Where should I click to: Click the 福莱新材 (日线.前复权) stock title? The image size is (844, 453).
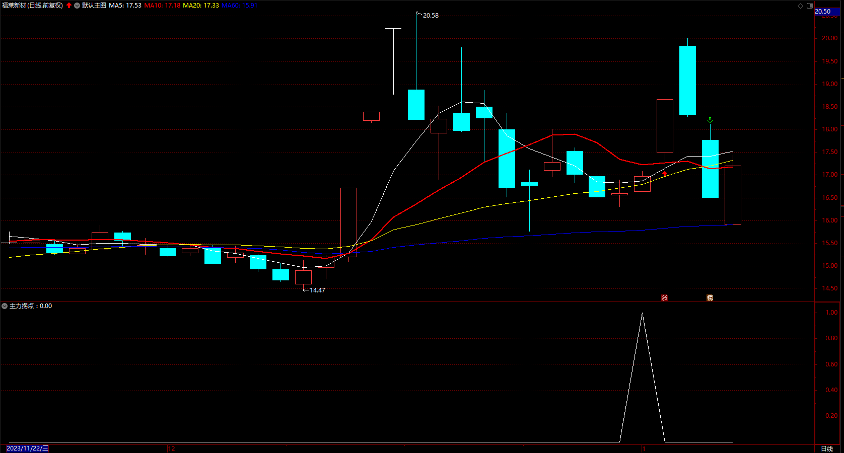pos(33,6)
